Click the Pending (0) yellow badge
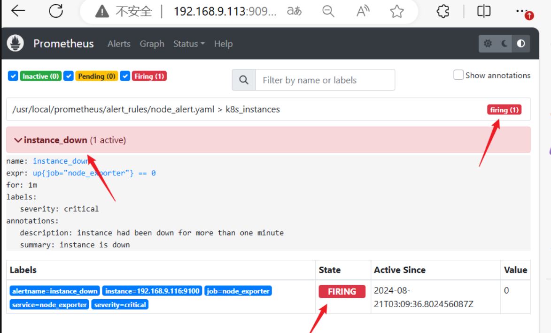551x333 pixels. tap(97, 76)
